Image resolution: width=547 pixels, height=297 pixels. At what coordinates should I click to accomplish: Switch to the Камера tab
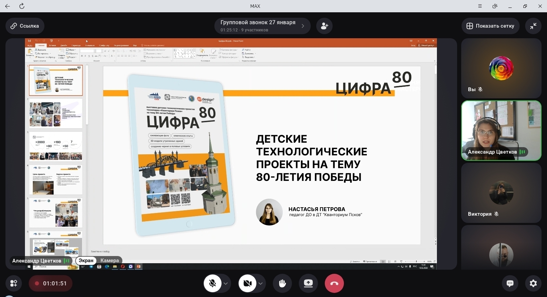(109, 260)
